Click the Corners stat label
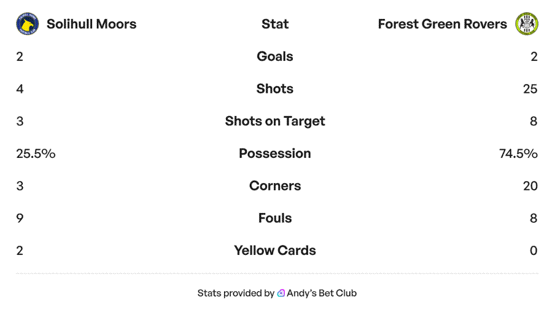 [274, 186]
